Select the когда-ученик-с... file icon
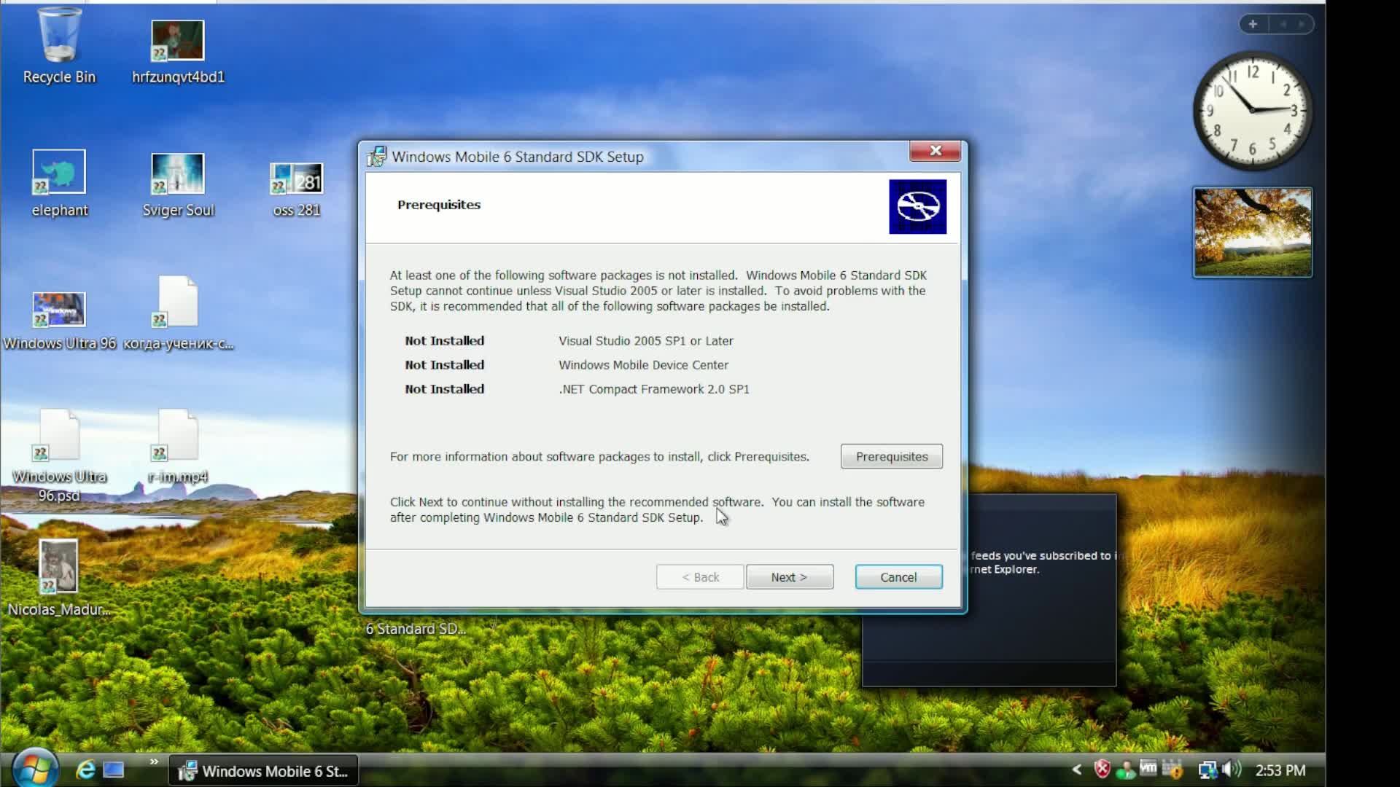Image resolution: width=1400 pixels, height=787 pixels. [178, 313]
